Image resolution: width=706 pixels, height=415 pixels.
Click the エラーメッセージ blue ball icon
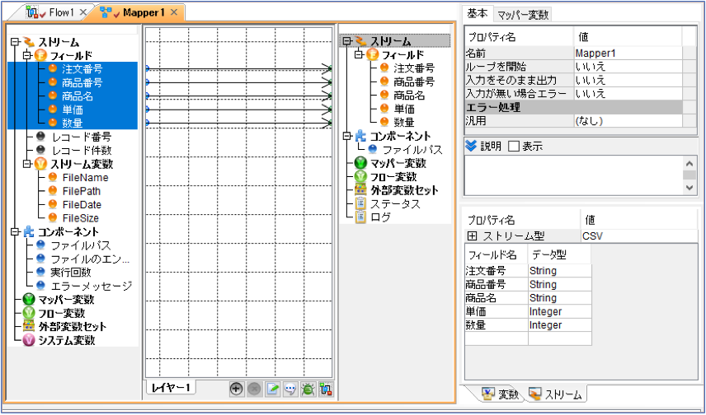[40, 286]
